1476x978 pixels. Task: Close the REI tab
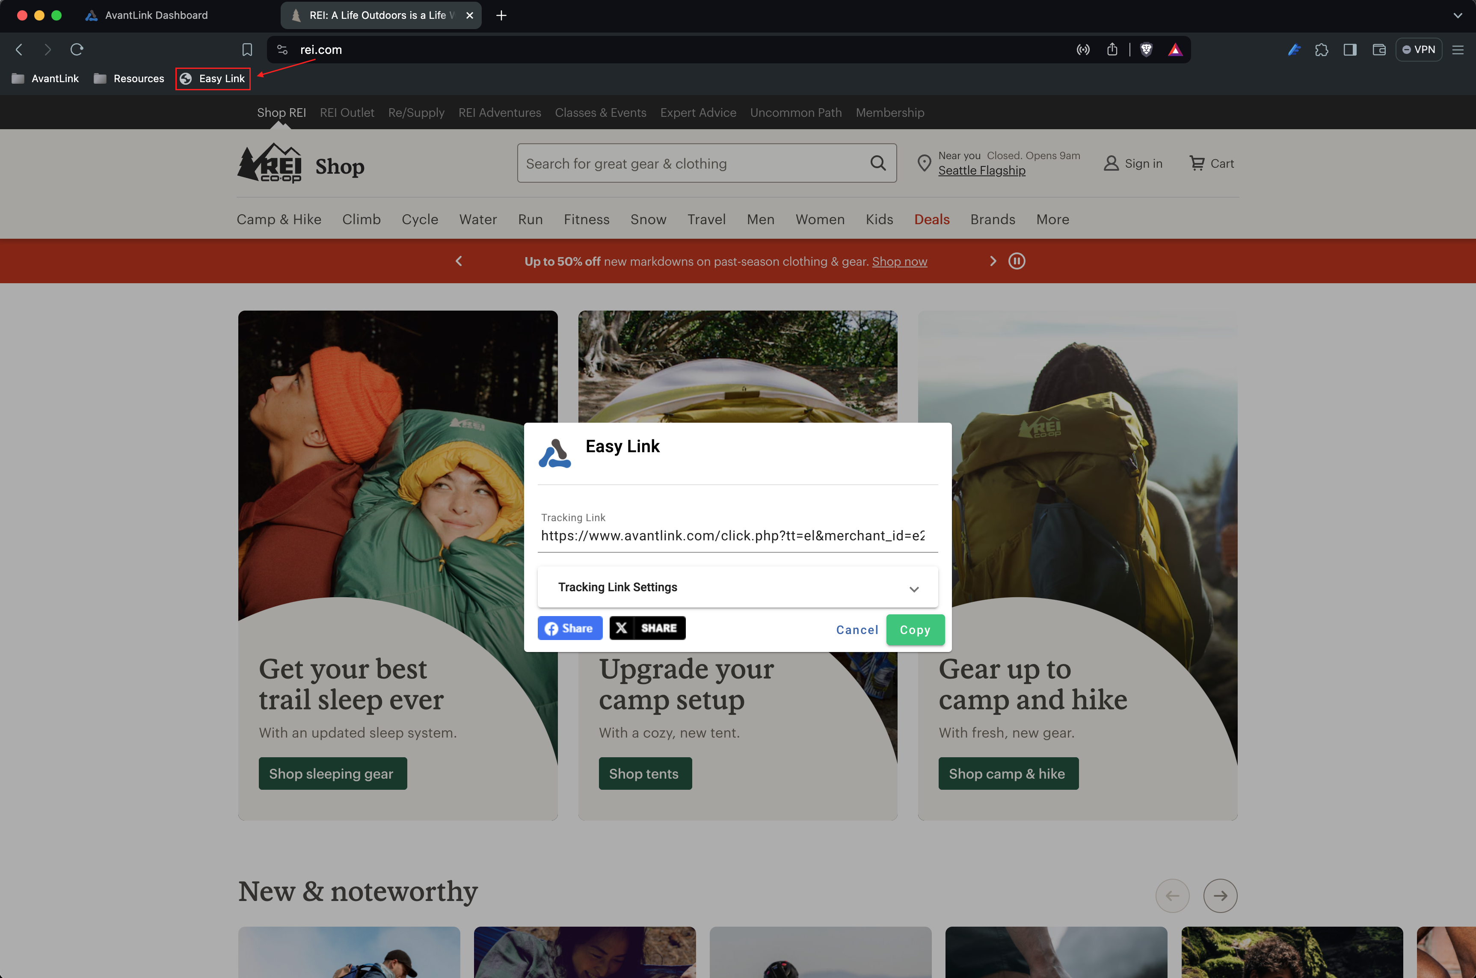coord(470,15)
